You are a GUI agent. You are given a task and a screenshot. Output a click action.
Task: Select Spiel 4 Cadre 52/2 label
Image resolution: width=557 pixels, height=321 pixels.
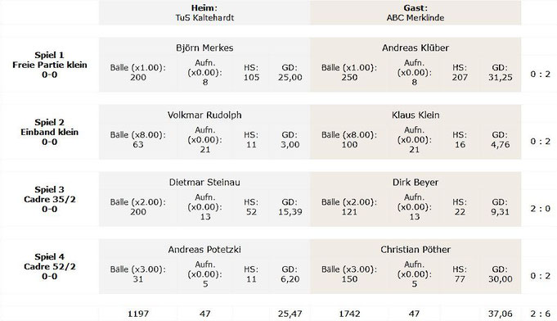pos(50,266)
